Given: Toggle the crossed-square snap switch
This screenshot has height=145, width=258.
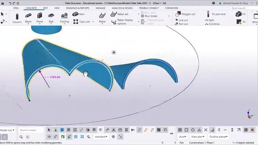Looking at the screenshot, I should click(x=180, y=130).
